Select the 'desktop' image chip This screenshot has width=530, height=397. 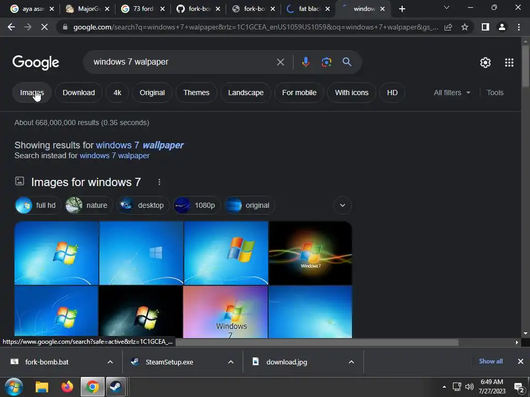pyautogui.click(x=143, y=205)
